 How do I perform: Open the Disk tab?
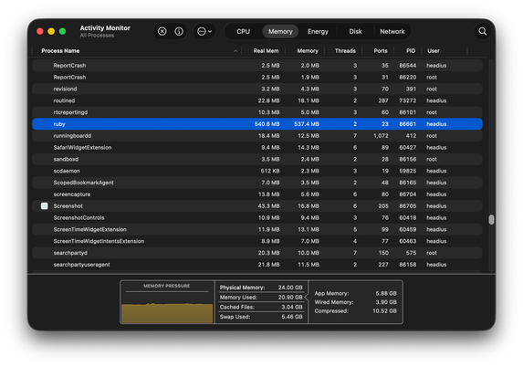355,31
